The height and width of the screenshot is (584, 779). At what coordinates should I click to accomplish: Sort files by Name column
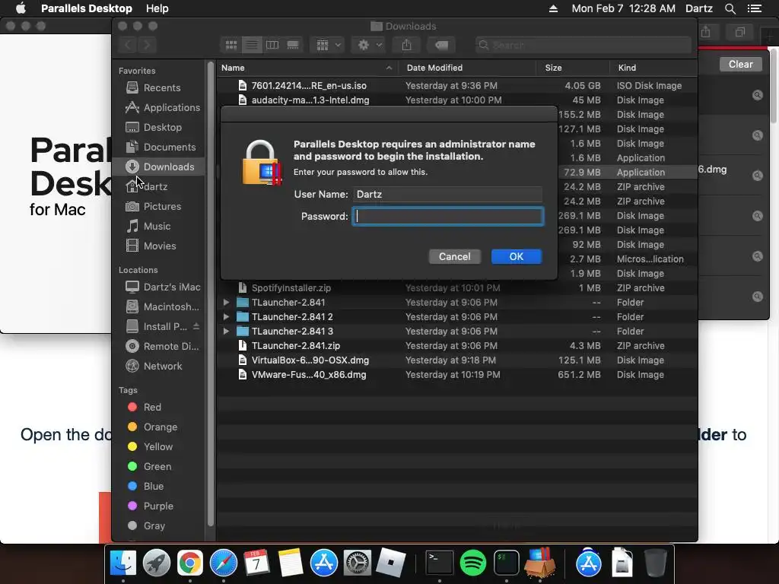coord(307,68)
